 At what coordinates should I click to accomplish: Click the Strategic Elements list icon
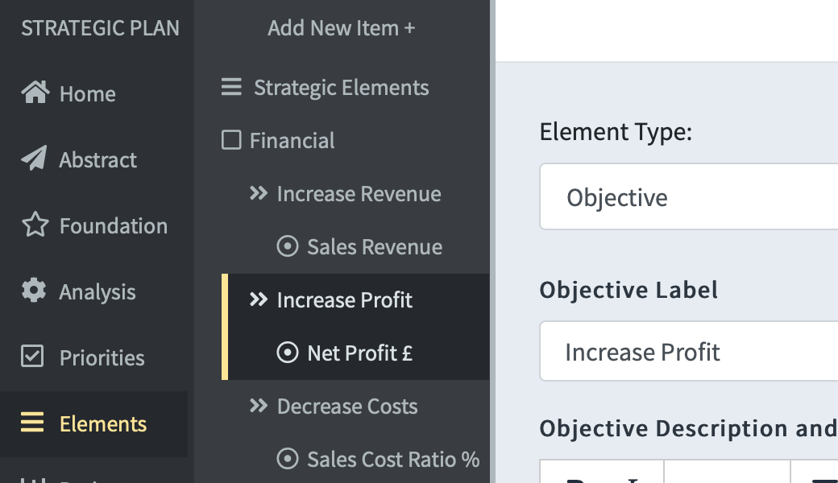[x=231, y=86]
